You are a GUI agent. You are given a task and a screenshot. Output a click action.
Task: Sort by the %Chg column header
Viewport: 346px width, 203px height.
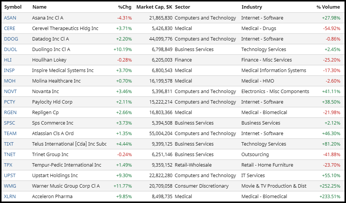click(x=125, y=7)
